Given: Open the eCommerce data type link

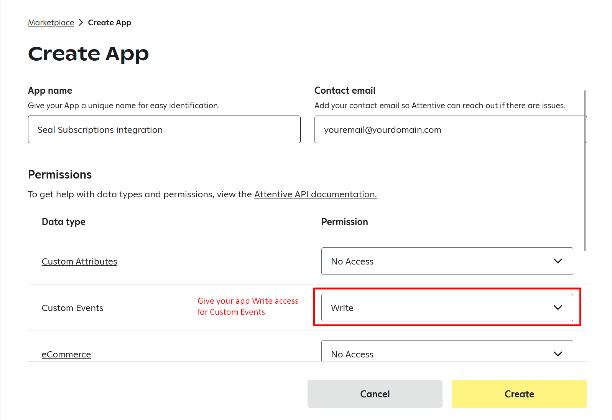Looking at the screenshot, I should 66,354.
